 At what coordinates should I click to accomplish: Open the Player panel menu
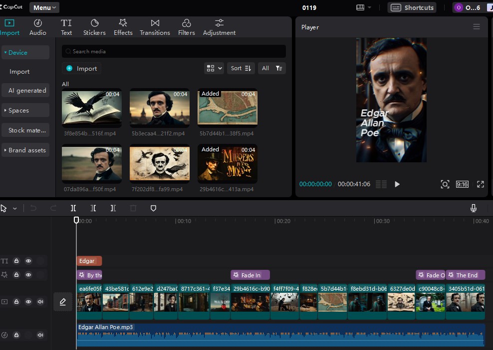(477, 27)
